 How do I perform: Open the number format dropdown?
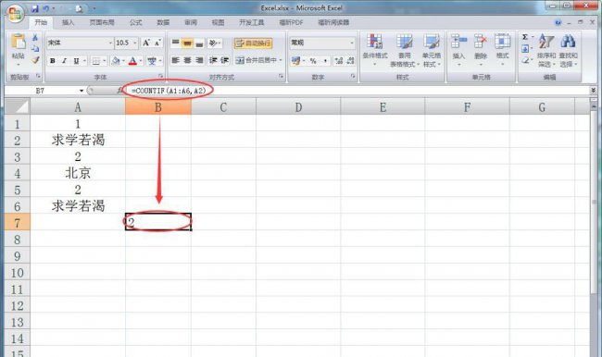352,43
